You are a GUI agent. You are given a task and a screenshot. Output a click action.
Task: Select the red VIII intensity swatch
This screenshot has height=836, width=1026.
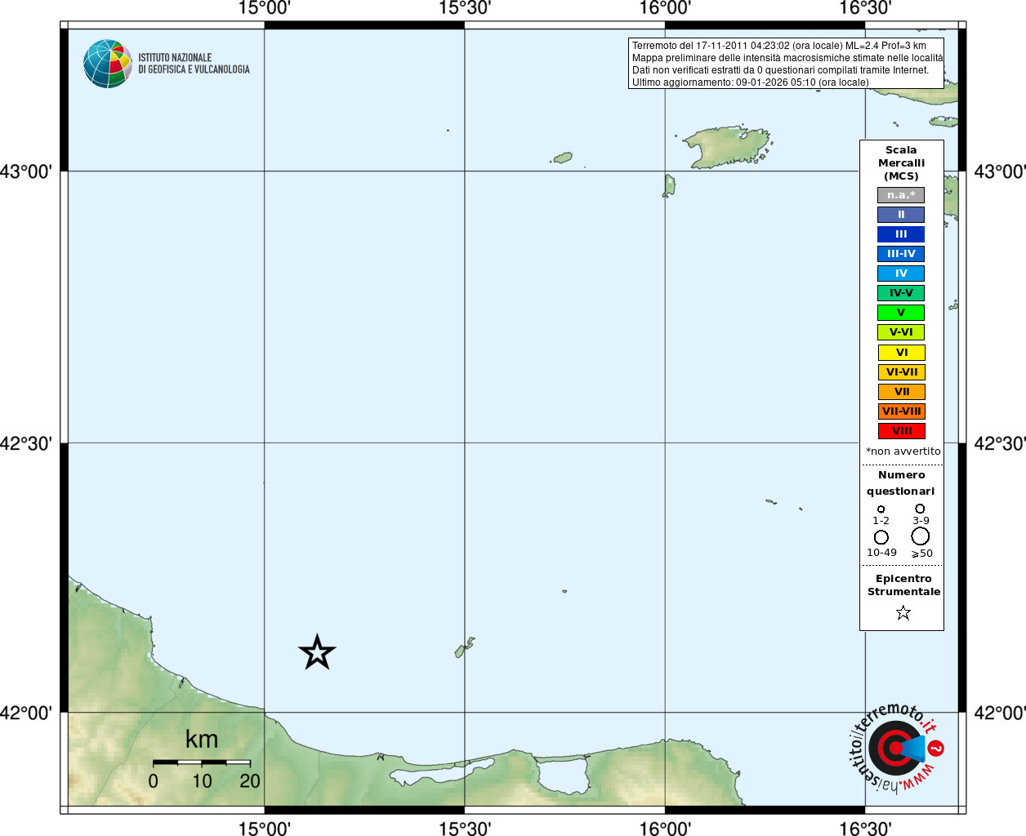902,431
